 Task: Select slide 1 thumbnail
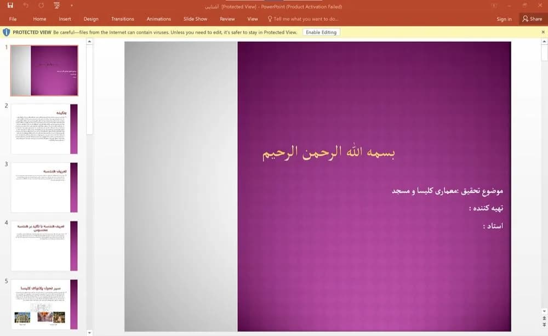coord(44,70)
